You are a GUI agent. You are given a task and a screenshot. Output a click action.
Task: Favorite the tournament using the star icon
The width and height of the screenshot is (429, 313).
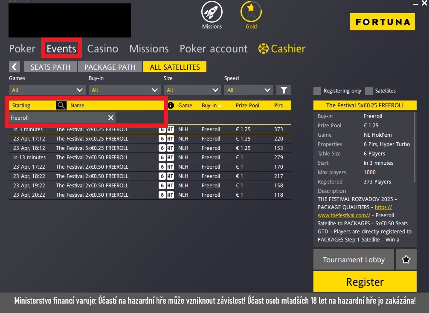point(406,259)
